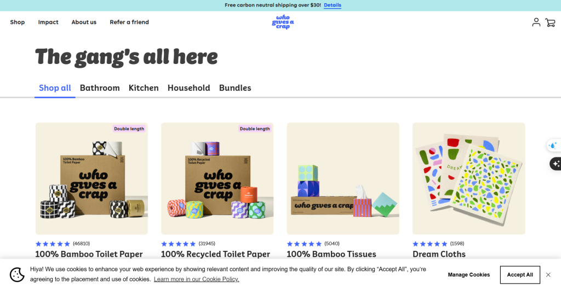
Task: Open the shopping cart icon
Action: click(x=550, y=22)
